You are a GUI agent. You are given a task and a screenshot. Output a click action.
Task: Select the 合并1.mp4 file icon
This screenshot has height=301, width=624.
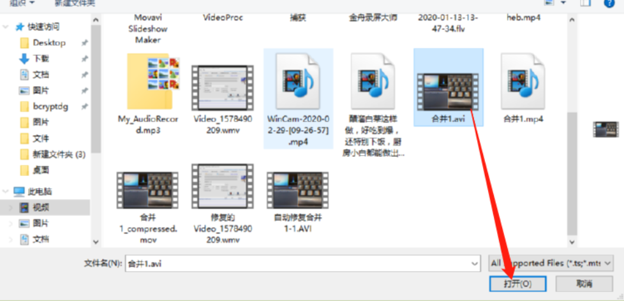523,82
